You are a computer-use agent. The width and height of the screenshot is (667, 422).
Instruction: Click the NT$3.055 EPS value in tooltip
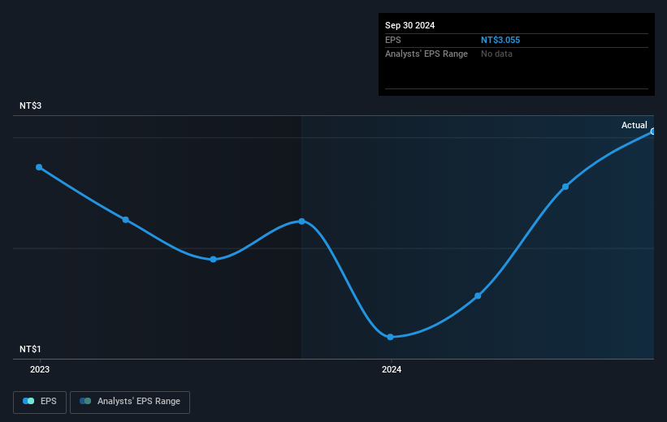pos(500,40)
